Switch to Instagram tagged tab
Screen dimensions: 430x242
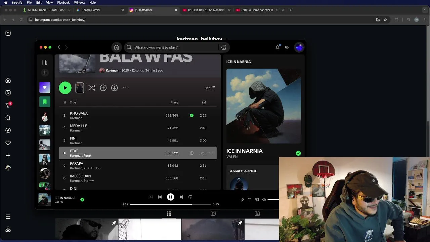click(x=257, y=213)
